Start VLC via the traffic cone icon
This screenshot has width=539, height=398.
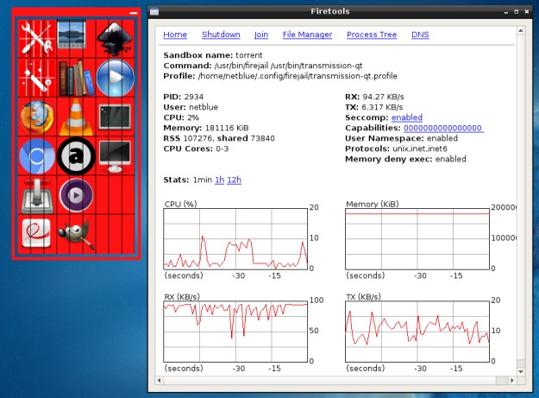pyautogui.click(x=77, y=117)
